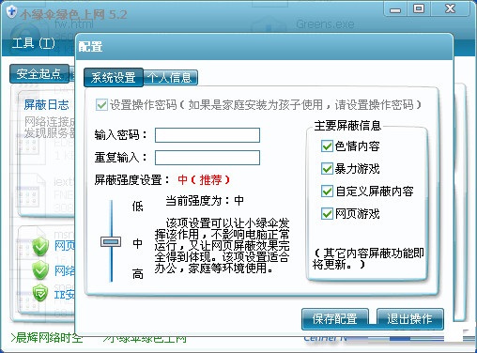The height and width of the screenshot is (353, 477).
Task: Click the green shield icon beside 网络
Action: (x=40, y=270)
